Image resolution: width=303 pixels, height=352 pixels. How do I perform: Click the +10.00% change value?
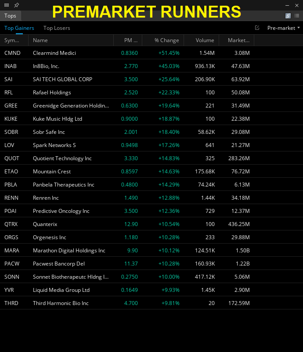pos(169,277)
